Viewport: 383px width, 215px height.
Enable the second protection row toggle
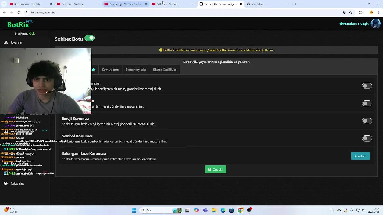point(367,103)
